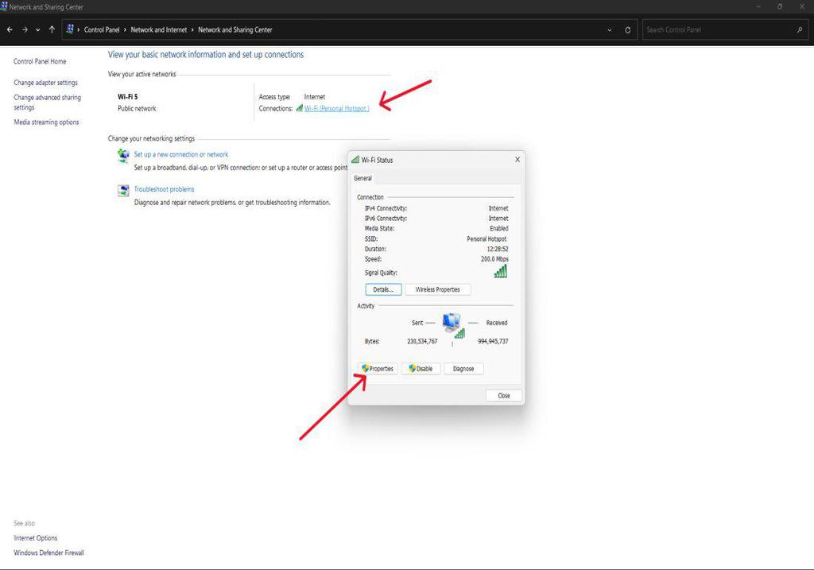Click the Signal Quality bars icon
Screen dimensions: 814x570
pyautogui.click(x=501, y=271)
